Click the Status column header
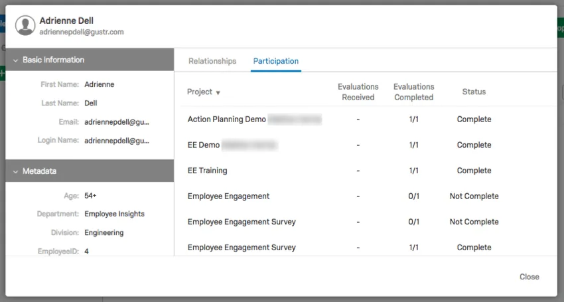 click(x=474, y=92)
